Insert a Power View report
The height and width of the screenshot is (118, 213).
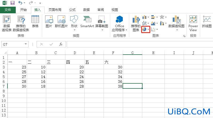click(193, 23)
